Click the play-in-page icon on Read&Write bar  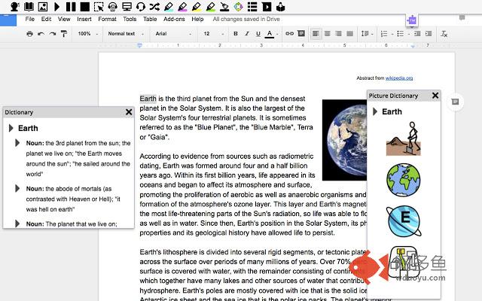tap(267, 7)
